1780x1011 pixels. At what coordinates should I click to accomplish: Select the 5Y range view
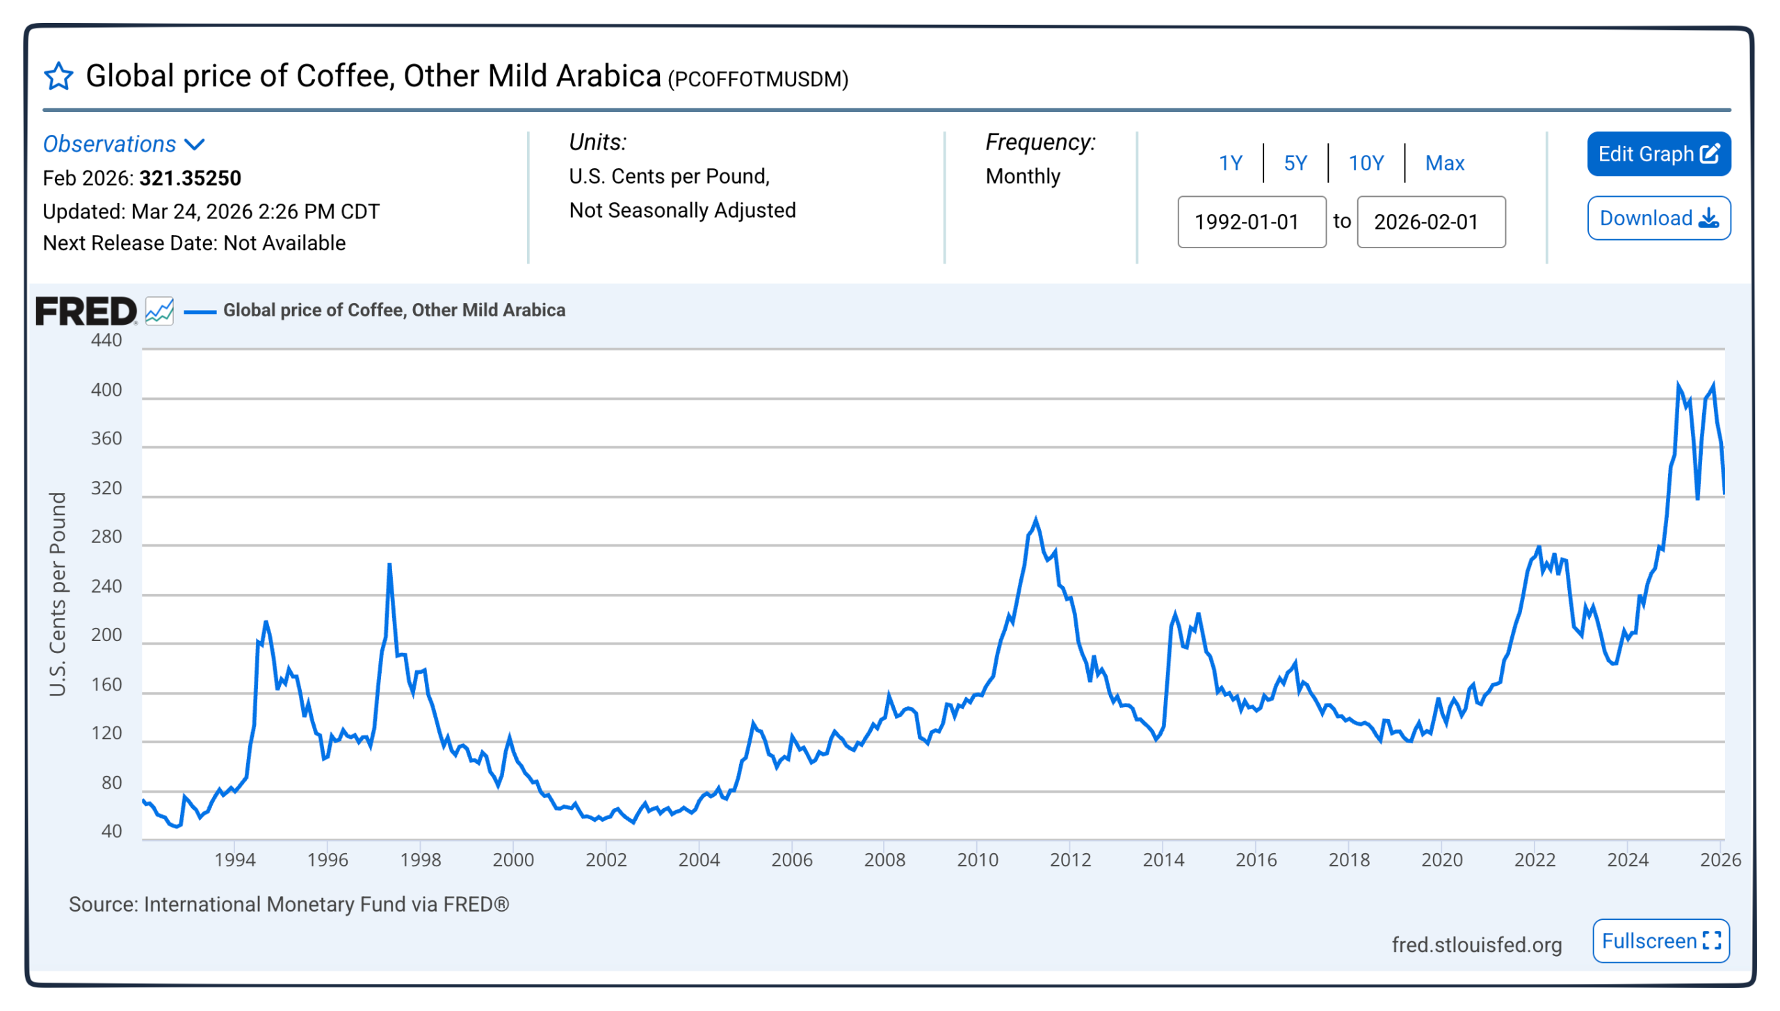pos(1295,163)
